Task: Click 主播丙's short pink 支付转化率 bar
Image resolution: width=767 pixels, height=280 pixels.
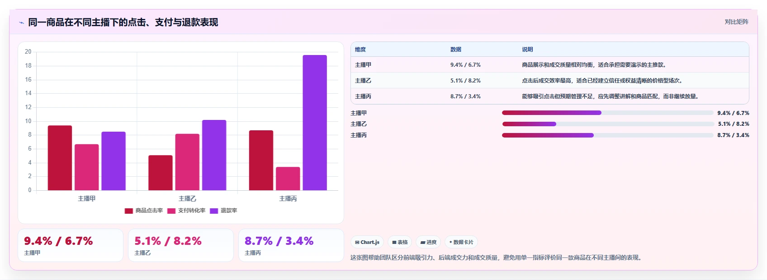Action: [x=288, y=179]
